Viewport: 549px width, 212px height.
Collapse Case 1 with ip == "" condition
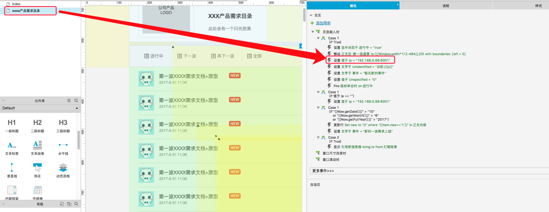click(x=318, y=92)
